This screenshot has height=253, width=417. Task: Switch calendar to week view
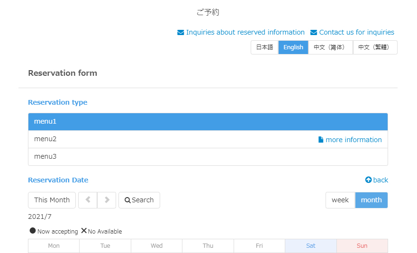(x=340, y=200)
